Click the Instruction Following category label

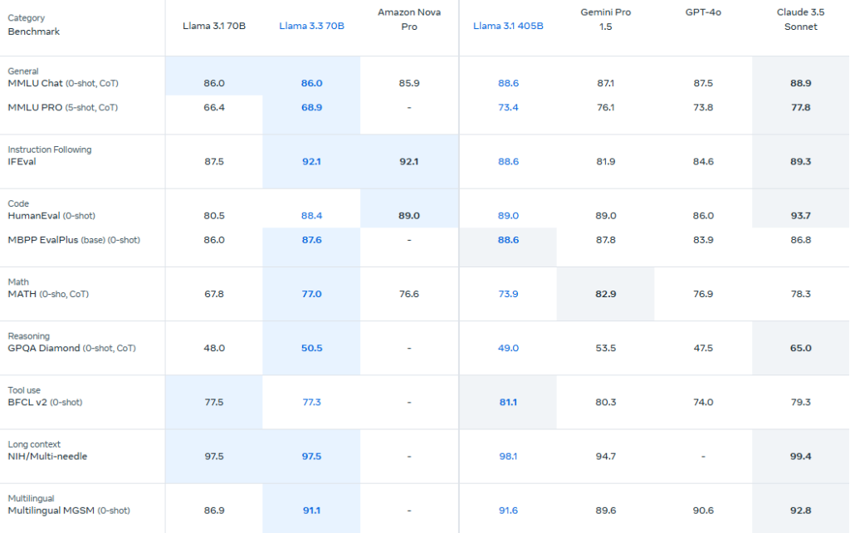pyautogui.click(x=49, y=149)
